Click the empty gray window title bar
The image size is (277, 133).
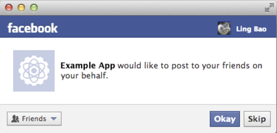click(x=141, y=8)
